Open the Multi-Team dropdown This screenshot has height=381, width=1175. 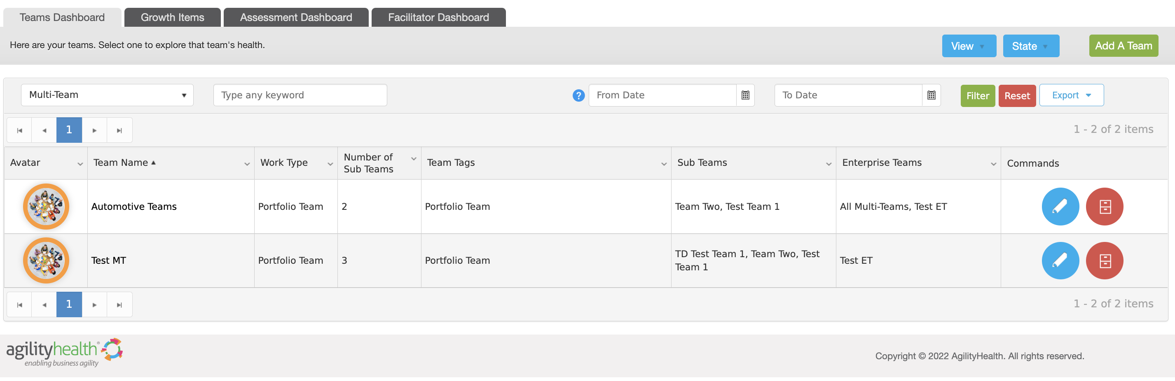107,95
